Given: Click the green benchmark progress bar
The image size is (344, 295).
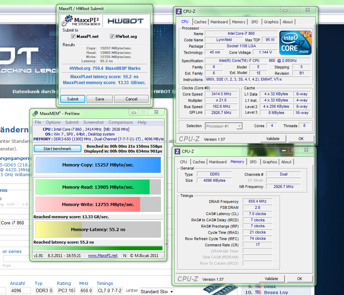Looking at the screenshot, I should coord(98,248).
